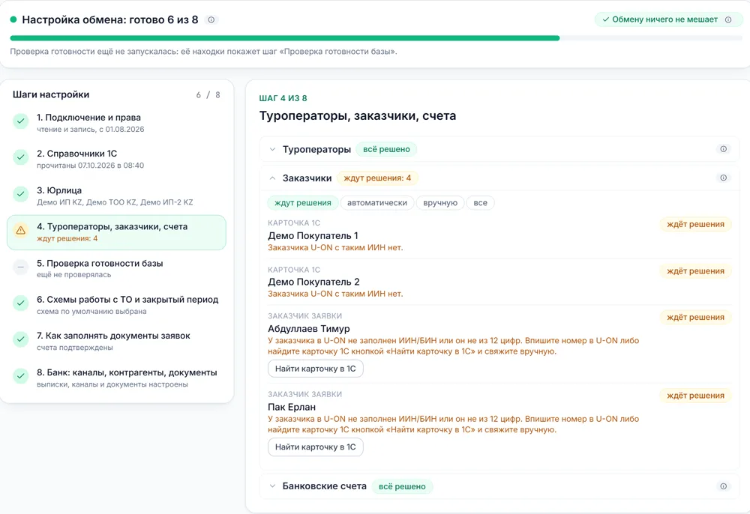Click the green status dot in the header

[x=13, y=19]
